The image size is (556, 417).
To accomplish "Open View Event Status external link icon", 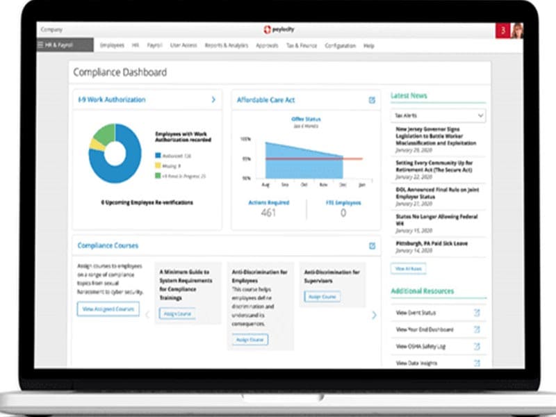I will [x=477, y=313].
